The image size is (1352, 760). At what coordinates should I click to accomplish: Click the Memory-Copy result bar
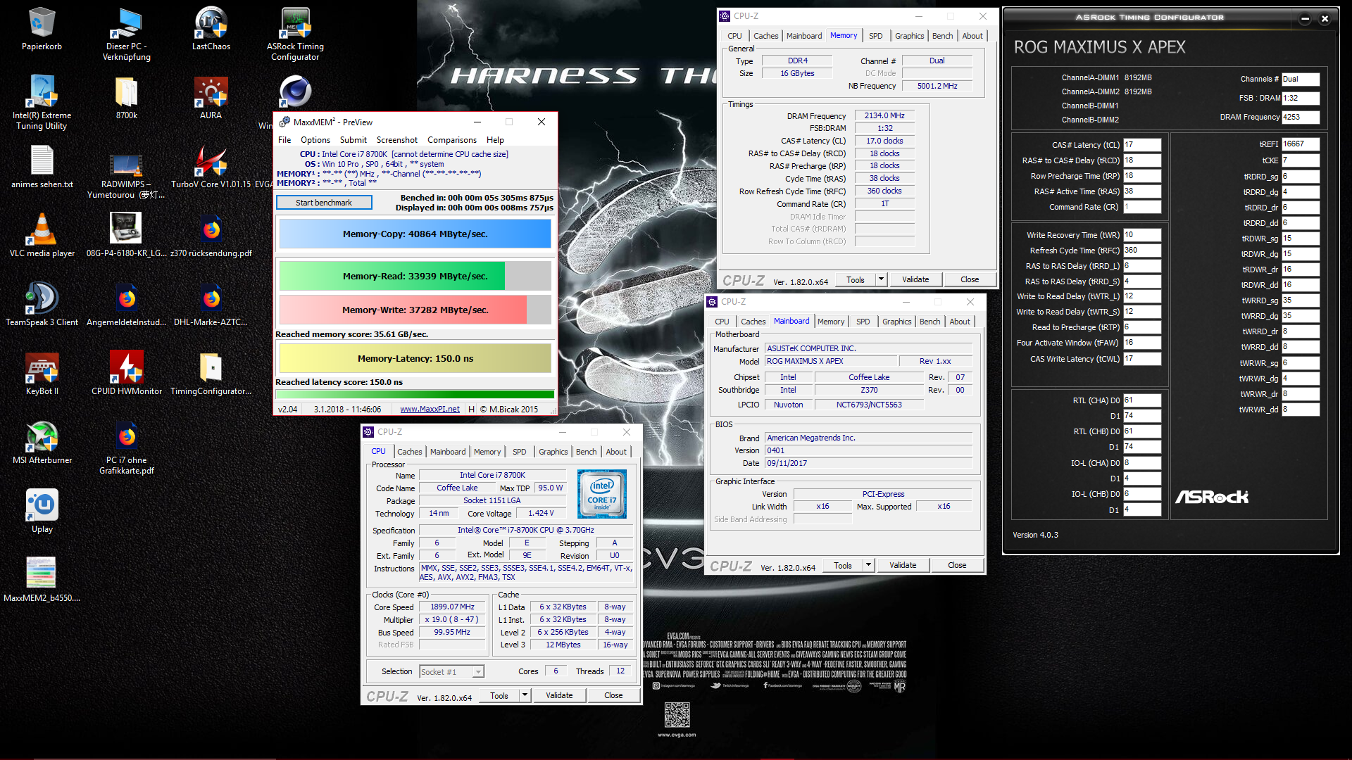point(415,234)
